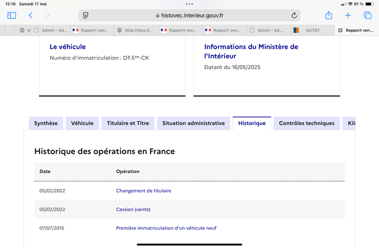Screen dimensions: 379x248
Task: Go back to previous page
Action: click(x=30, y=16)
